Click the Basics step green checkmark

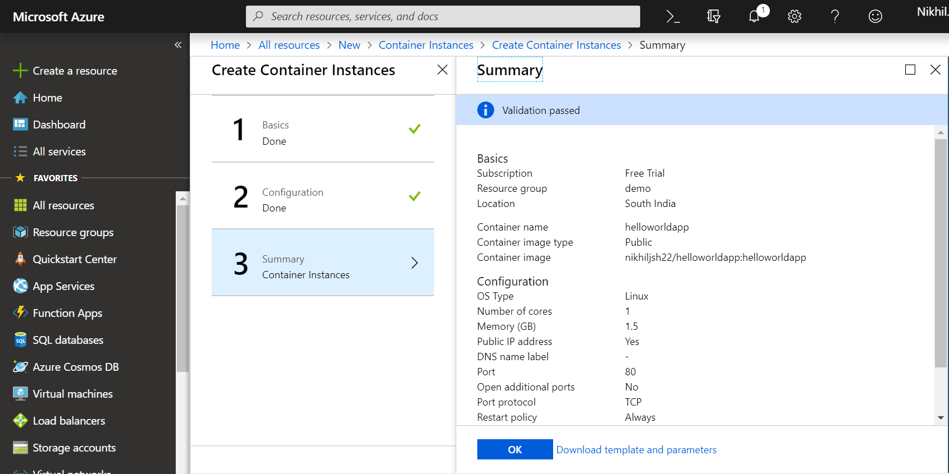coord(414,129)
